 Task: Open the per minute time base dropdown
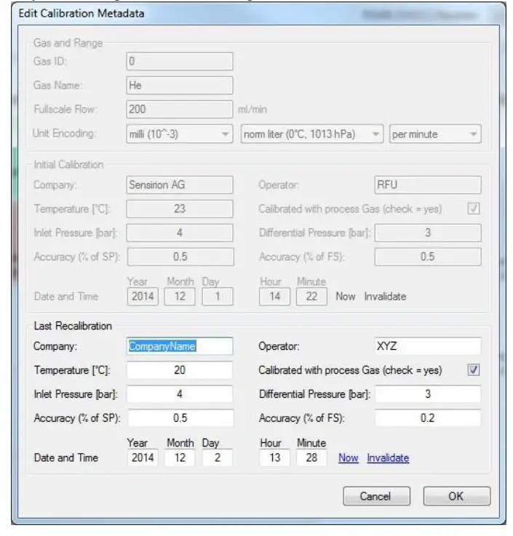[435, 134]
